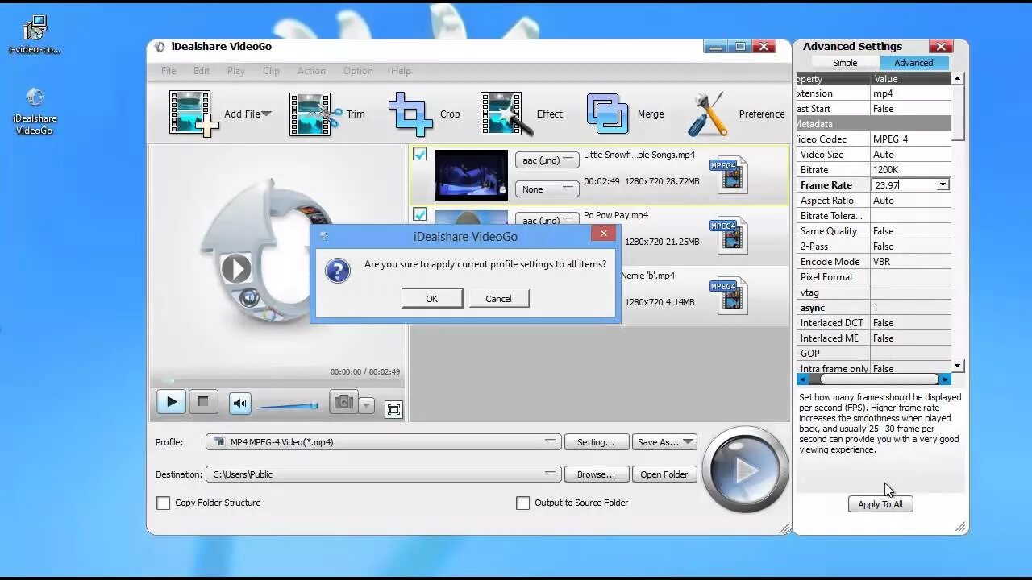
Task: Open the Clip menu
Action: coord(271,71)
